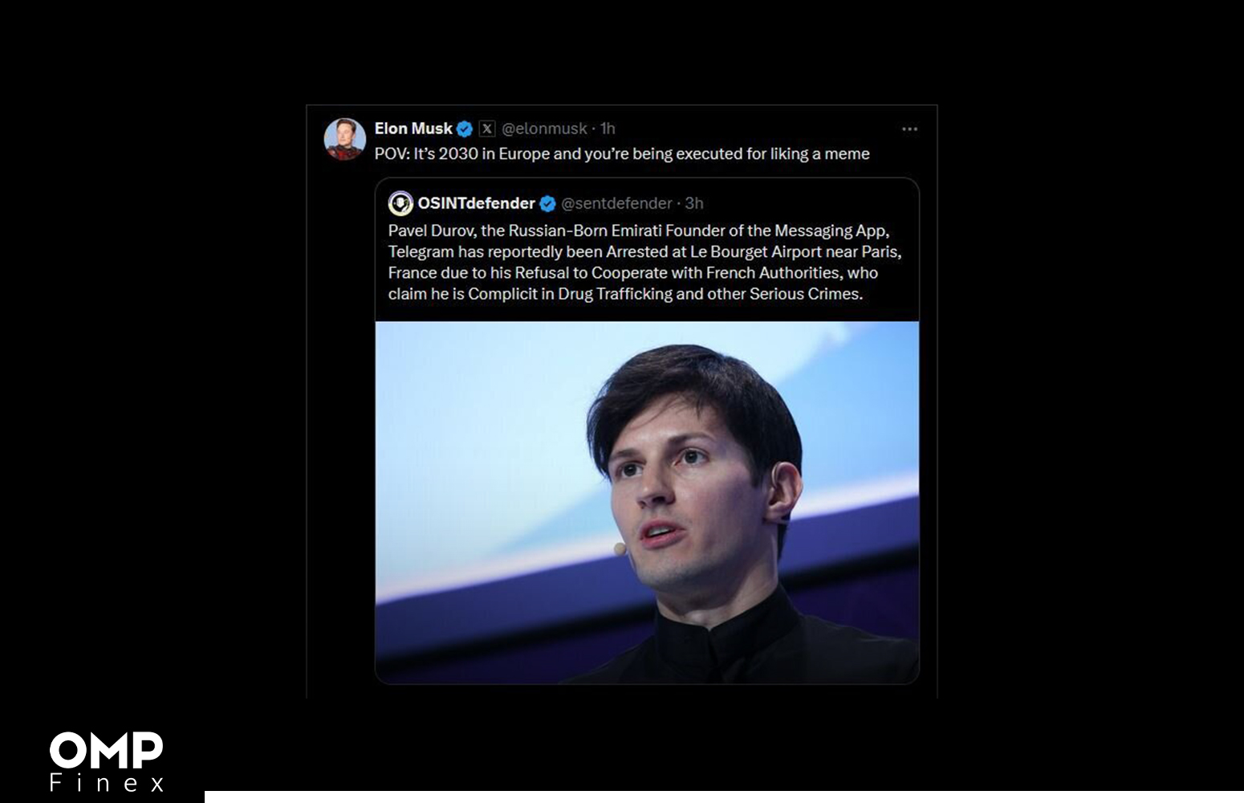The height and width of the screenshot is (803, 1244).
Task: Visit the @sentdefender handle
Action: click(616, 203)
